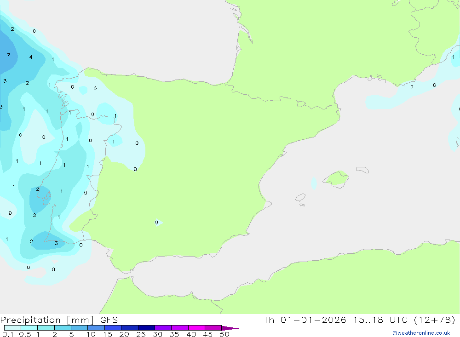Click the 10–15 mm medium blue legend swatch
The width and height of the screenshot is (460, 337).
pos(96,328)
